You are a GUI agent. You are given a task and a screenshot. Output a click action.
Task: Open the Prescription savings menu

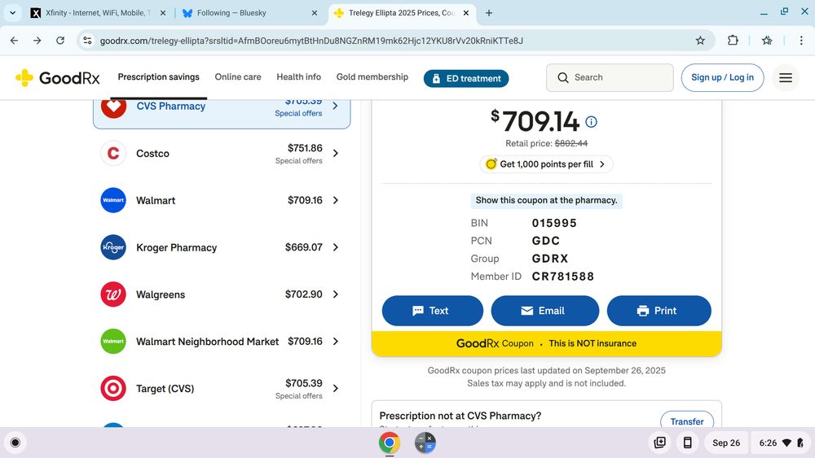pos(159,76)
